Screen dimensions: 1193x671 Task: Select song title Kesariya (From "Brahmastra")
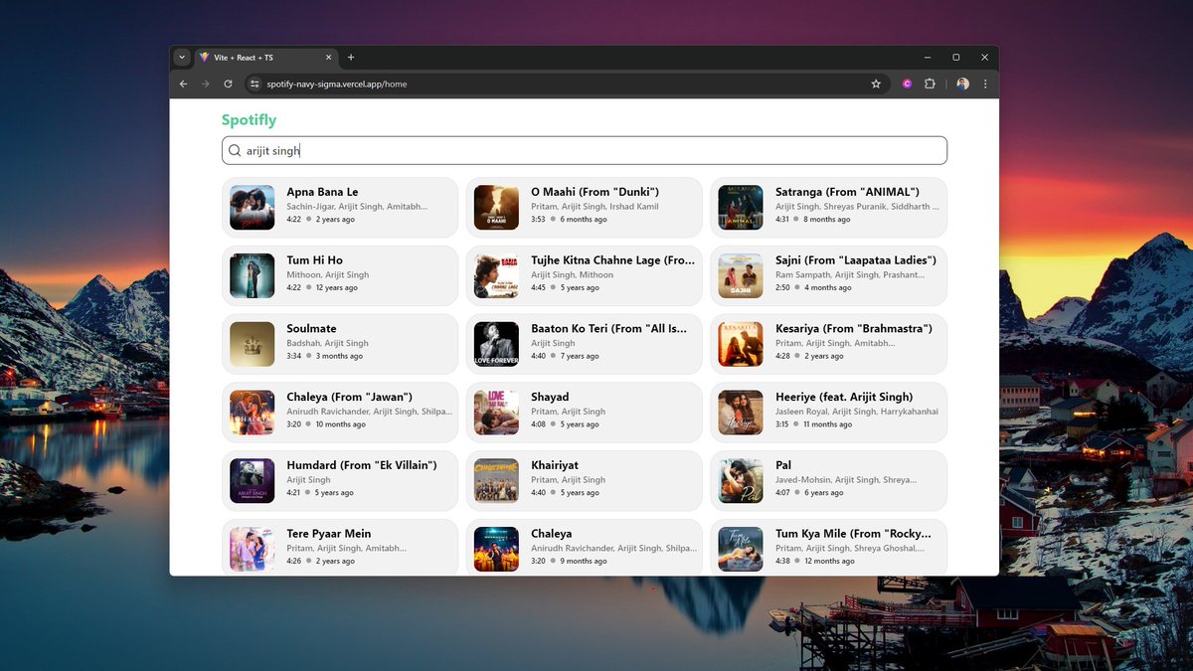click(x=854, y=329)
